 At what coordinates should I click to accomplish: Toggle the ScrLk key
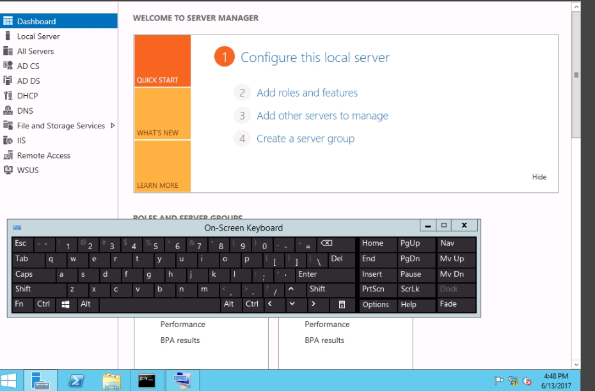coord(416,289)
